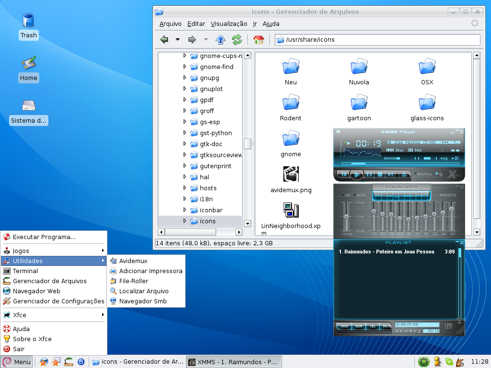Click the XMMS eject button
Screen dimensions: 491x368
coord(404,174)
